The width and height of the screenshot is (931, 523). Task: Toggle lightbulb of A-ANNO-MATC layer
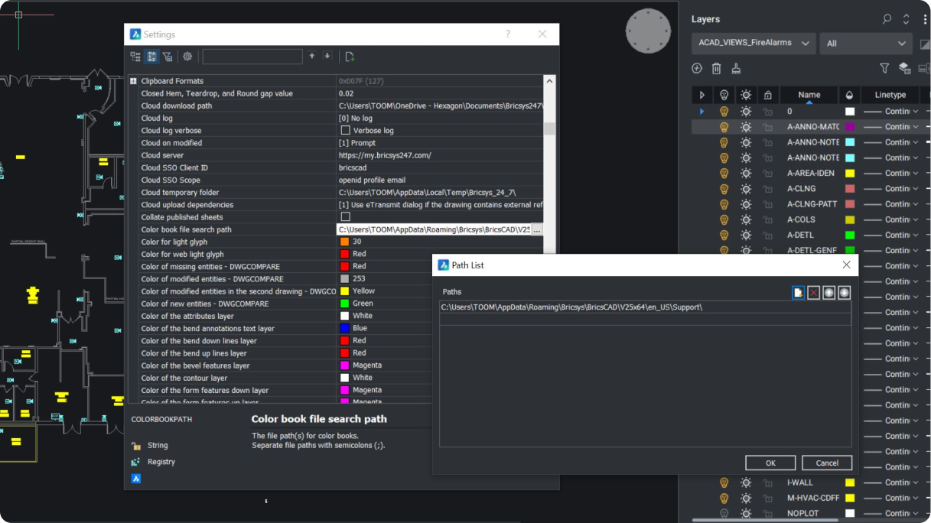(x=724, y=127)
